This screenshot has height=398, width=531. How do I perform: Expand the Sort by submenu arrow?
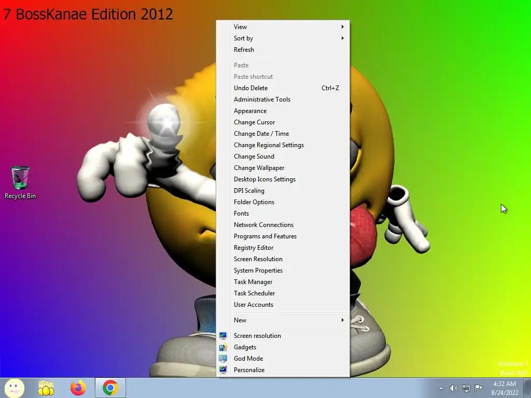tap(342, 38)
